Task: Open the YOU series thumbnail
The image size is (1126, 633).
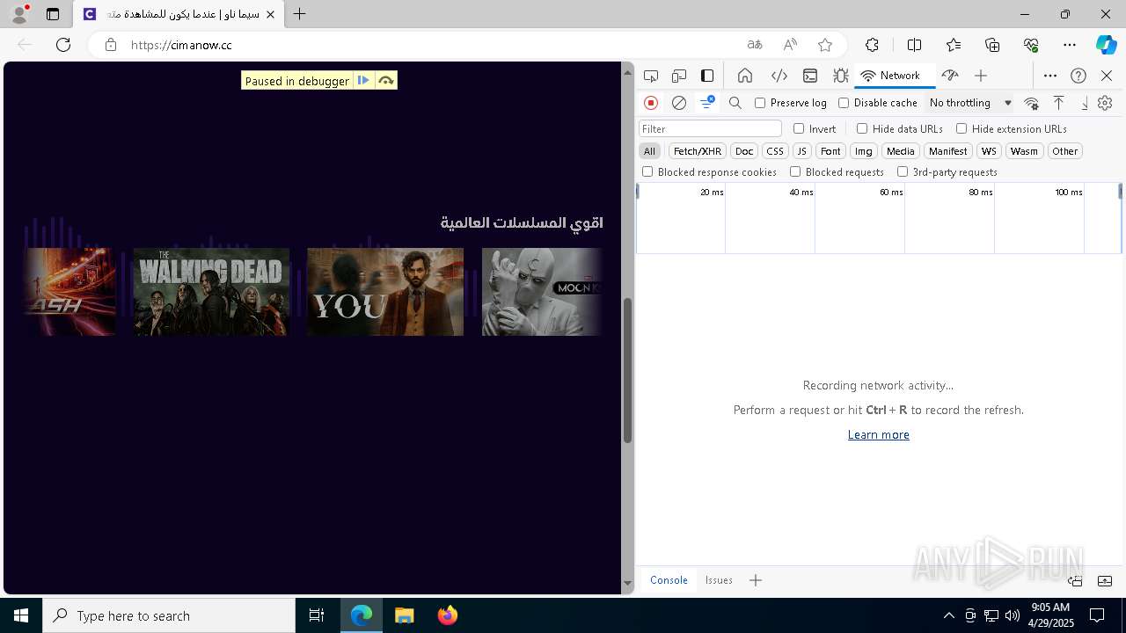Action: click(x=385, y=292)
